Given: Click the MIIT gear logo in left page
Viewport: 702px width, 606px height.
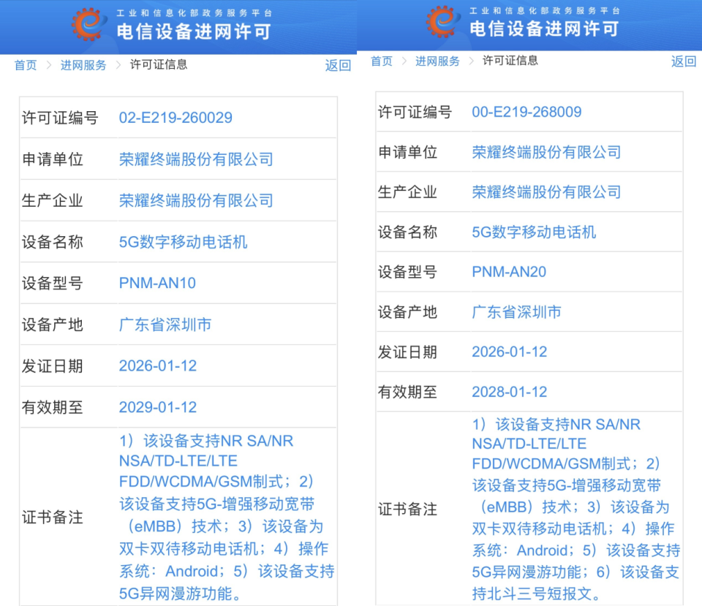Looking at the screenshot, I should pyautogui.click(x=89, y=24).
